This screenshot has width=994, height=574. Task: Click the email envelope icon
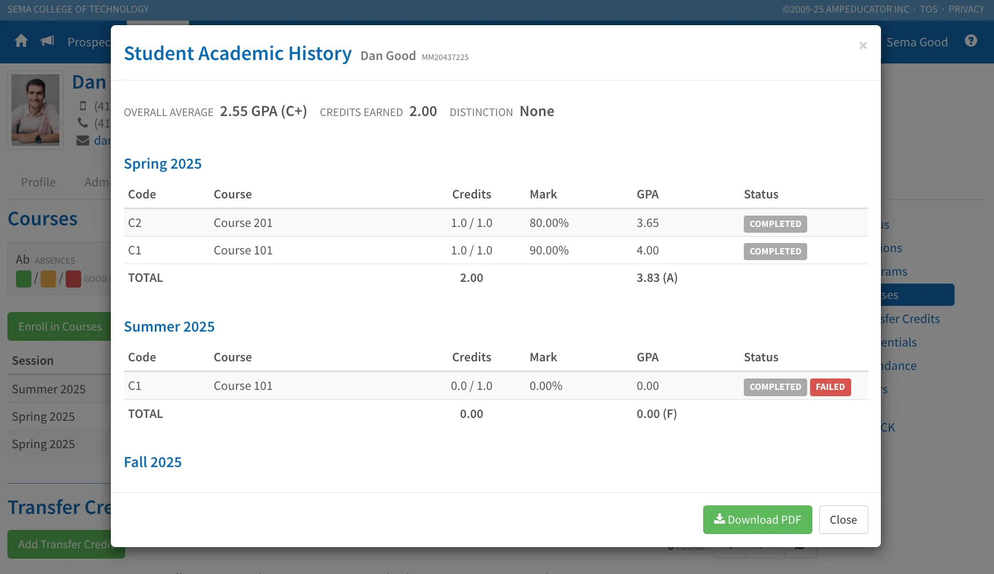pos(83,141)
